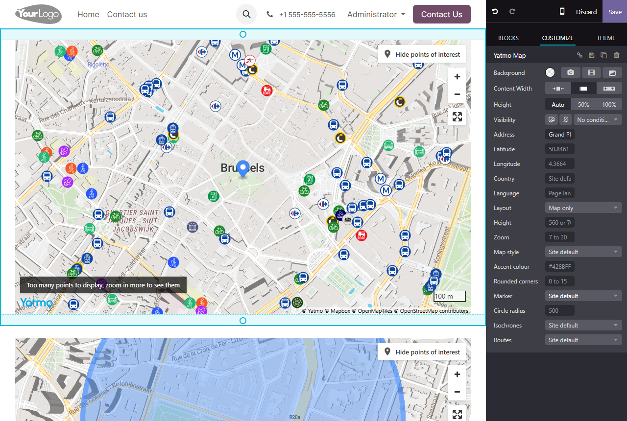Click the Longitude field 4.3664
This screenshot has width=627, height=421.
point(560,164)
